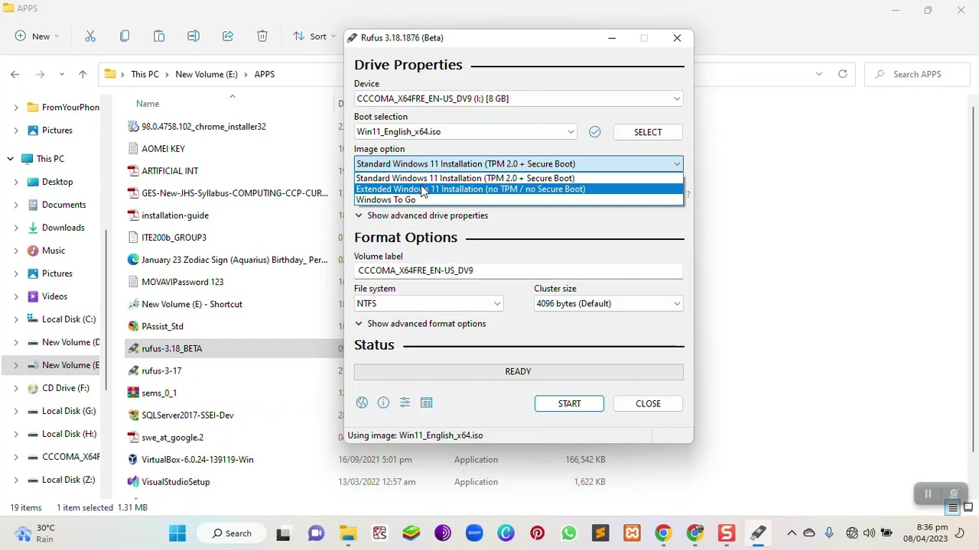Click the checksum checkmark icon beside SELECT
This screenshot has width=979, height=550.
point(594,132)
